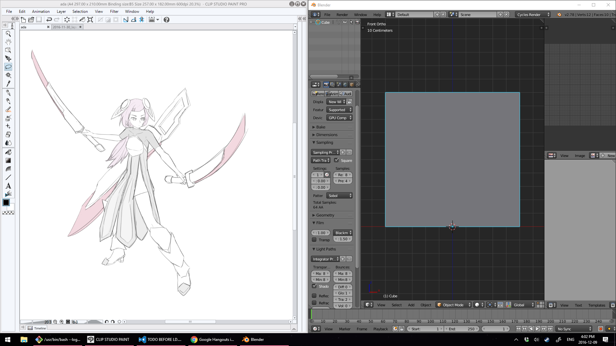Click the Scale/Rotate transform icon in toolbar
Viewport: 616px width, 346px height.
(x=90, y=20)
